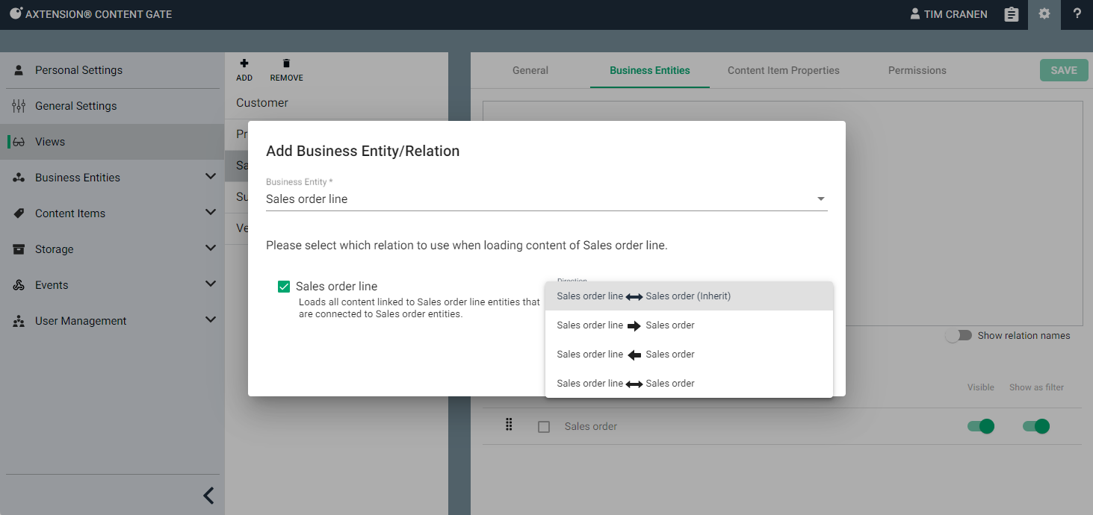The height and width of the screenshot is (515, 1093).
Task: Click the Remove trash icon
Action: point(286,64)
